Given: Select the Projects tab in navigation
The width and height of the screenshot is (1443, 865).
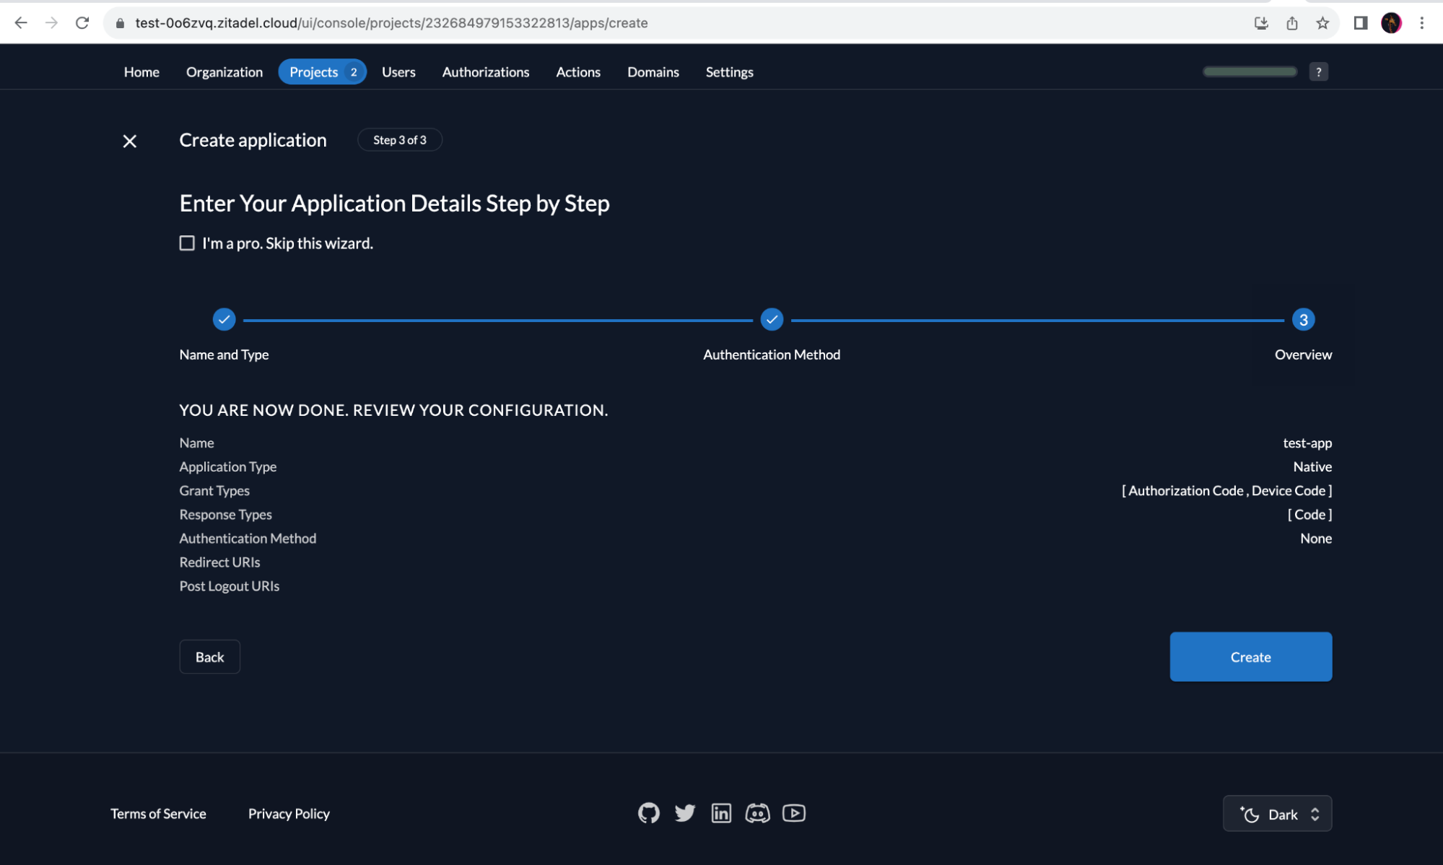Looking at the screenshot, I should point(312,72).
